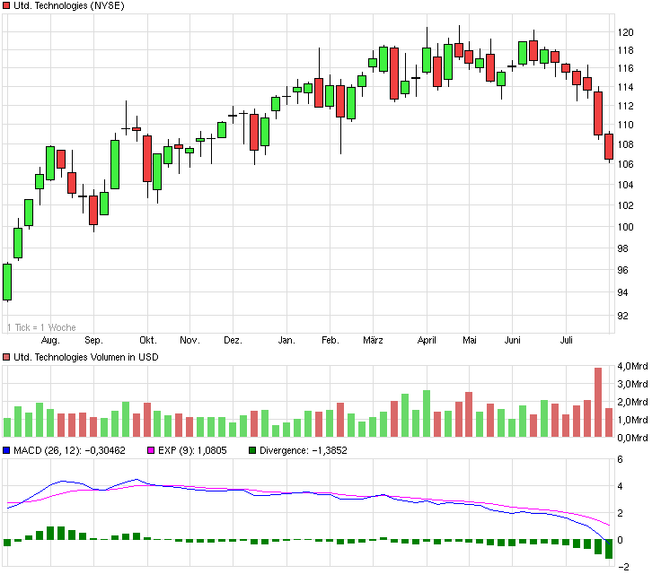Click the 120 price axis value
Image resolution: width=652 pixels, height=574 pixels.
point(625,32)
